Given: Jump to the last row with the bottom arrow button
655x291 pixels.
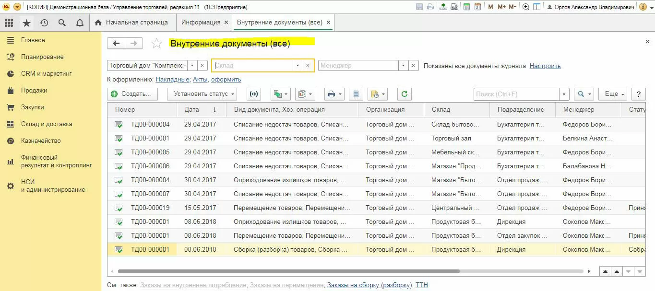Looking at the screenshot, I should pos(640,271).
